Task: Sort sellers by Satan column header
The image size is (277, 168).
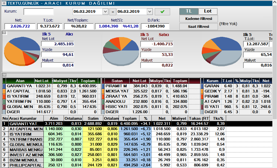Action: (117, 81)
